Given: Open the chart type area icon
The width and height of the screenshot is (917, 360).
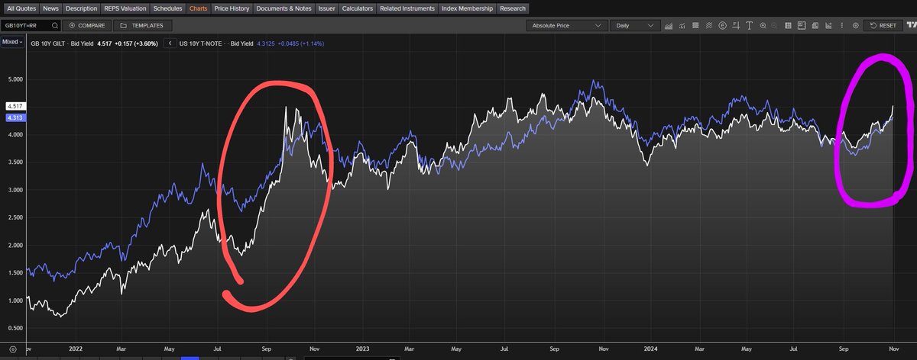Looking at the screenshot, I should tap(669, 25).
